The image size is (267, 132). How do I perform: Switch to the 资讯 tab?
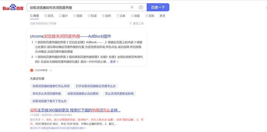click(49, 16)
